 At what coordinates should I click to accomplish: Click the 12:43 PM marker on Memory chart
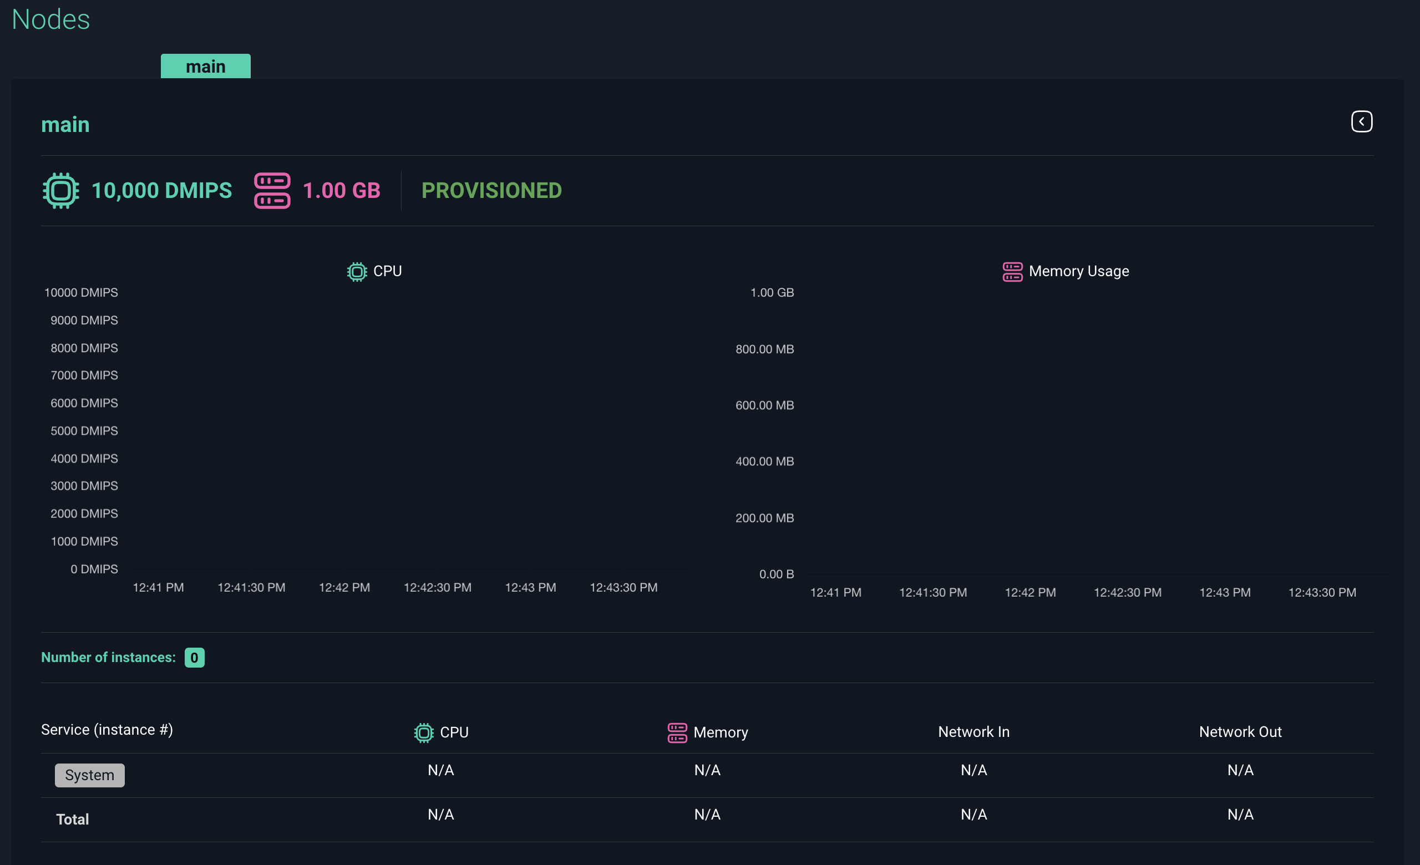1225,593
